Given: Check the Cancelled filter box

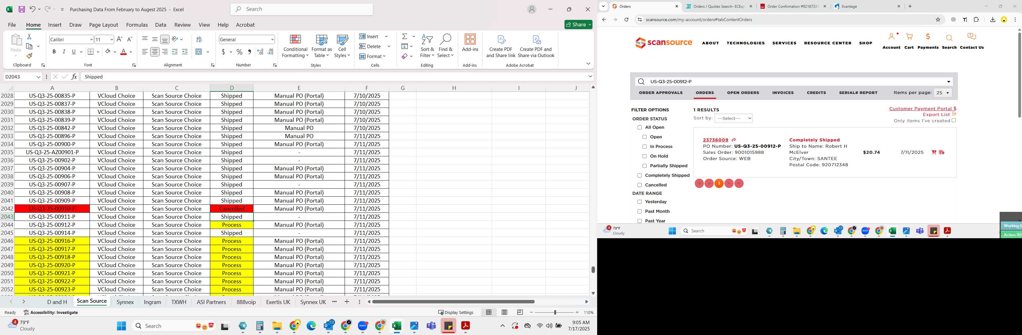Looking at the screenshot, I should tap(639, 185).
